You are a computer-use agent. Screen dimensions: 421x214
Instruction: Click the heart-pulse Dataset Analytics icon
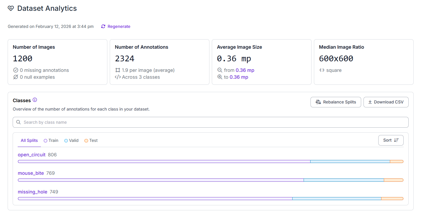11,8
